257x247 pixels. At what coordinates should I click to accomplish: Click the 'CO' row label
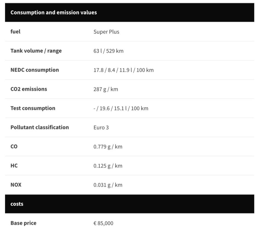point(14,147)
